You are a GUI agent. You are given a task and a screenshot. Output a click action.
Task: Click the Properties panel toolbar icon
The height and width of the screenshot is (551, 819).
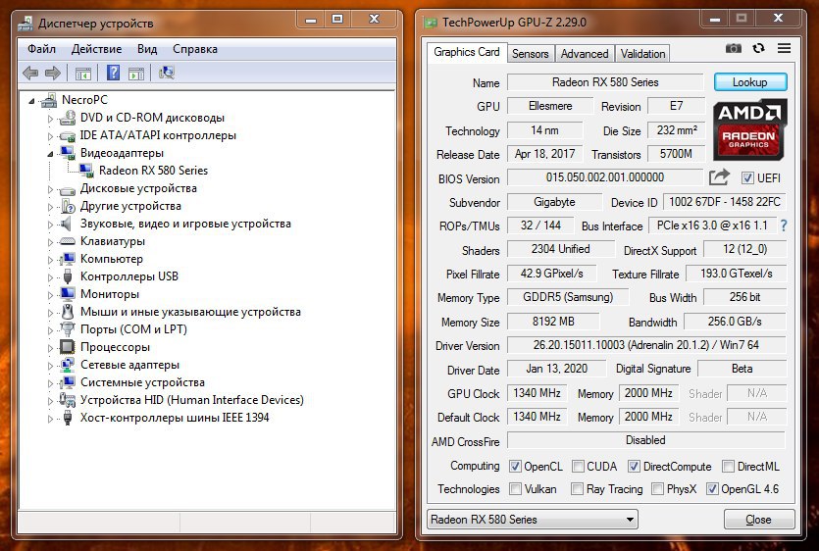click(x=136, y=74)
